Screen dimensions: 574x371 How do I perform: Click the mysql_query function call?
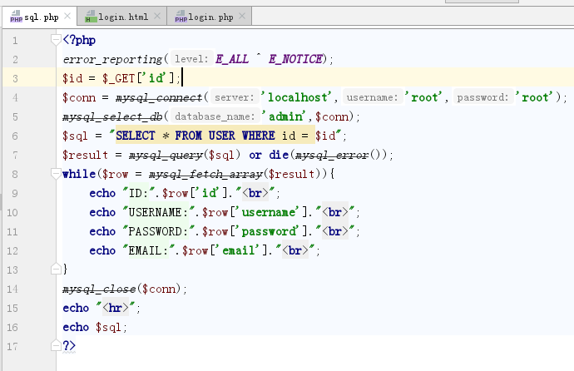coord(166,155)
